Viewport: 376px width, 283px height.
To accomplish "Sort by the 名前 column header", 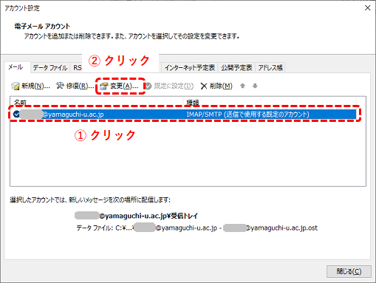I will 20,102.
